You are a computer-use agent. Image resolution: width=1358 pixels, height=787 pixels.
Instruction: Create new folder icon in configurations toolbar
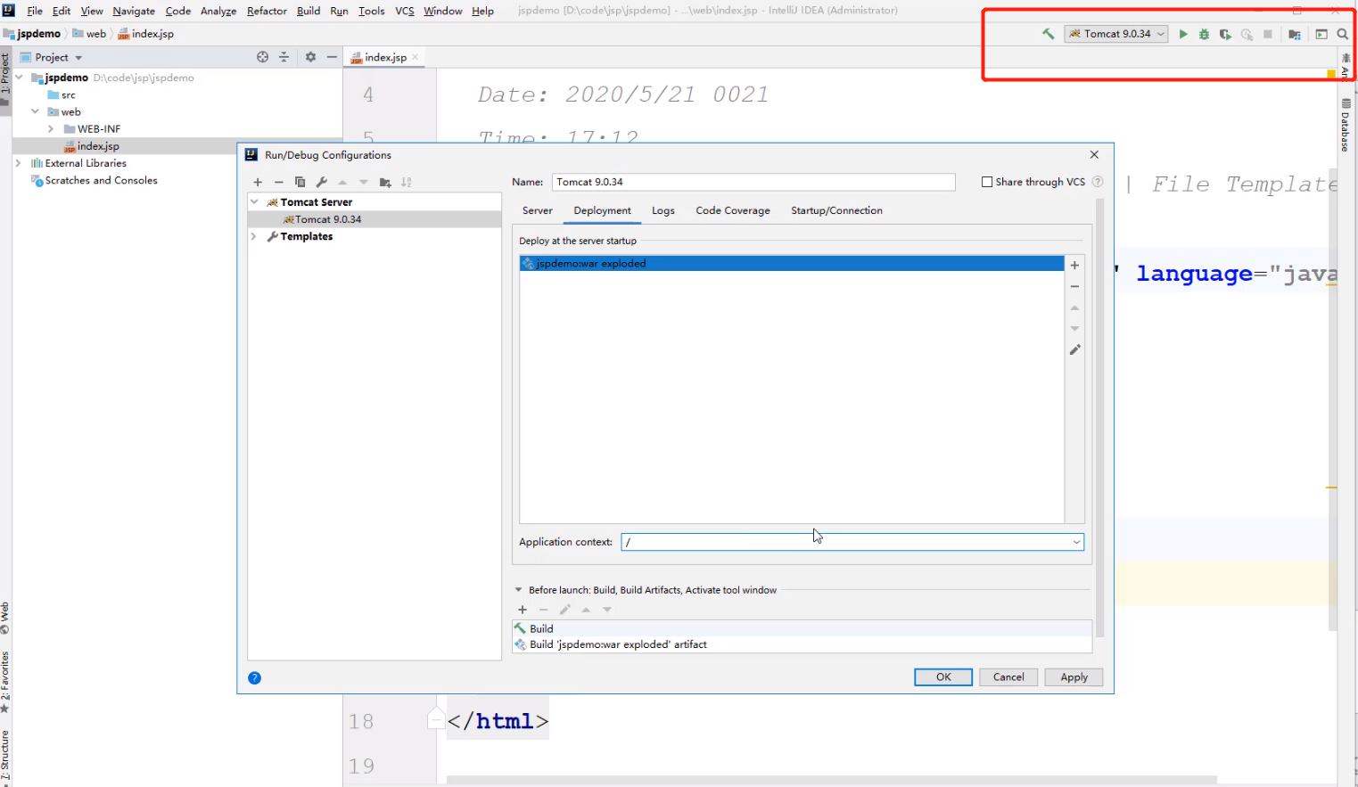[385, 182]
